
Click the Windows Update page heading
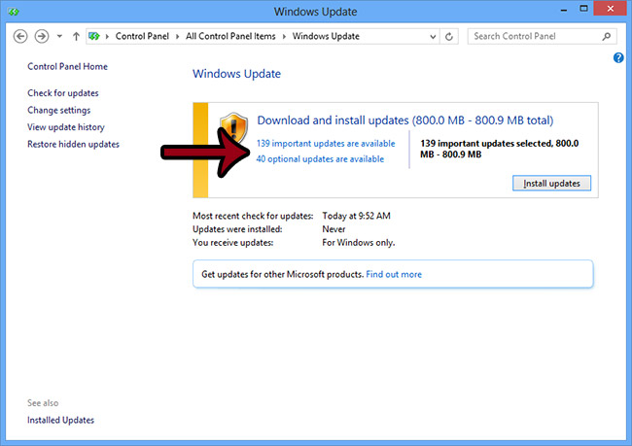coord(236,74)
